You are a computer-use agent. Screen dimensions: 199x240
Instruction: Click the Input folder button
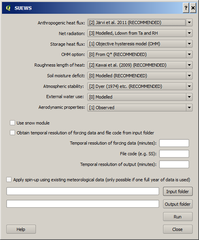(x=178, y=191)
